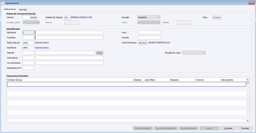Click the Solicitante name field
Screen dimensions: 256x133
tap(69, 33)
